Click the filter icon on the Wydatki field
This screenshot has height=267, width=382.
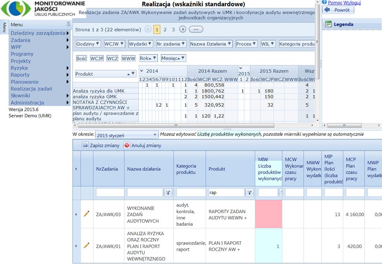pyautogui.click(x=150, y=44)
